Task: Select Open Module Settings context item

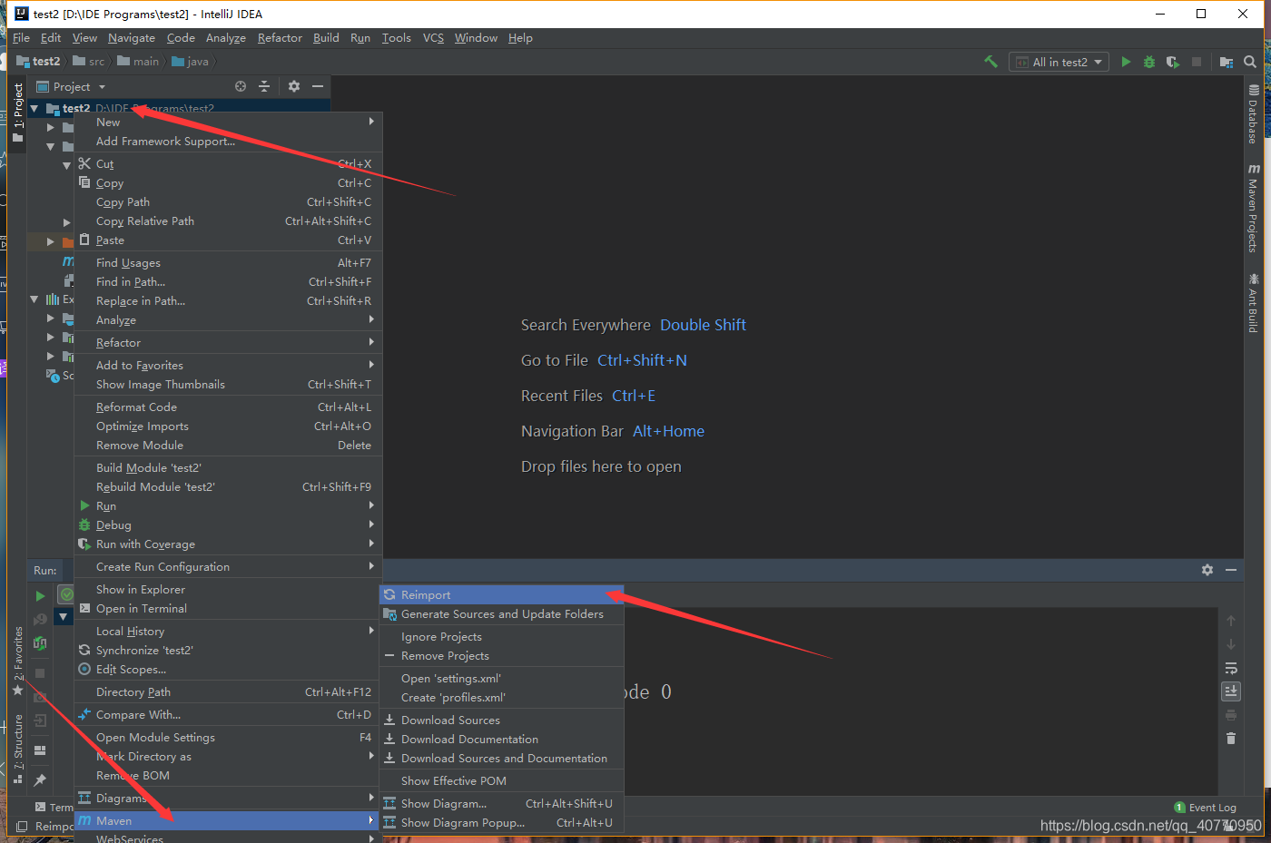Action: [228, 738]
